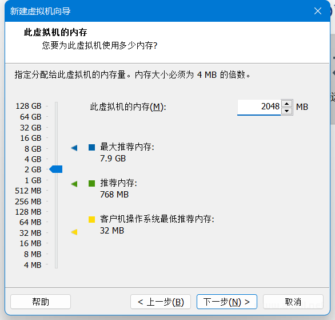Screen dimensions: 335x320
Task: Click the 4 MB label at the scale bottom
Action: [33, 265]
